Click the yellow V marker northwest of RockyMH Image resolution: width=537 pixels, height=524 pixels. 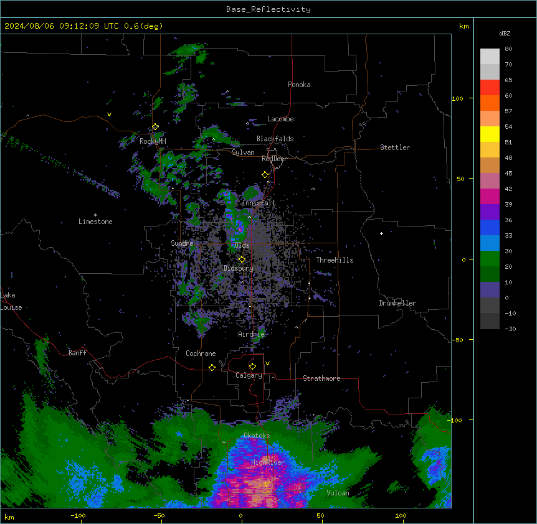(109, 115)
